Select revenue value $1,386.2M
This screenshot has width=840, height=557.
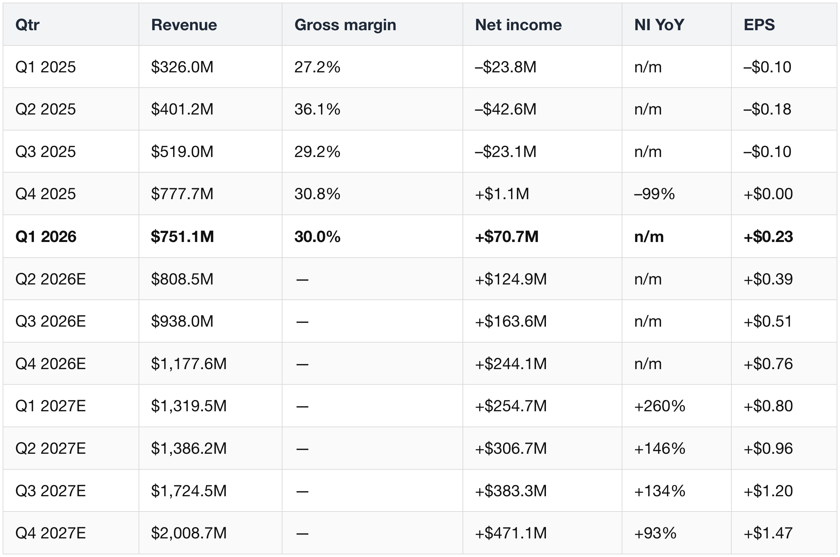189,448
